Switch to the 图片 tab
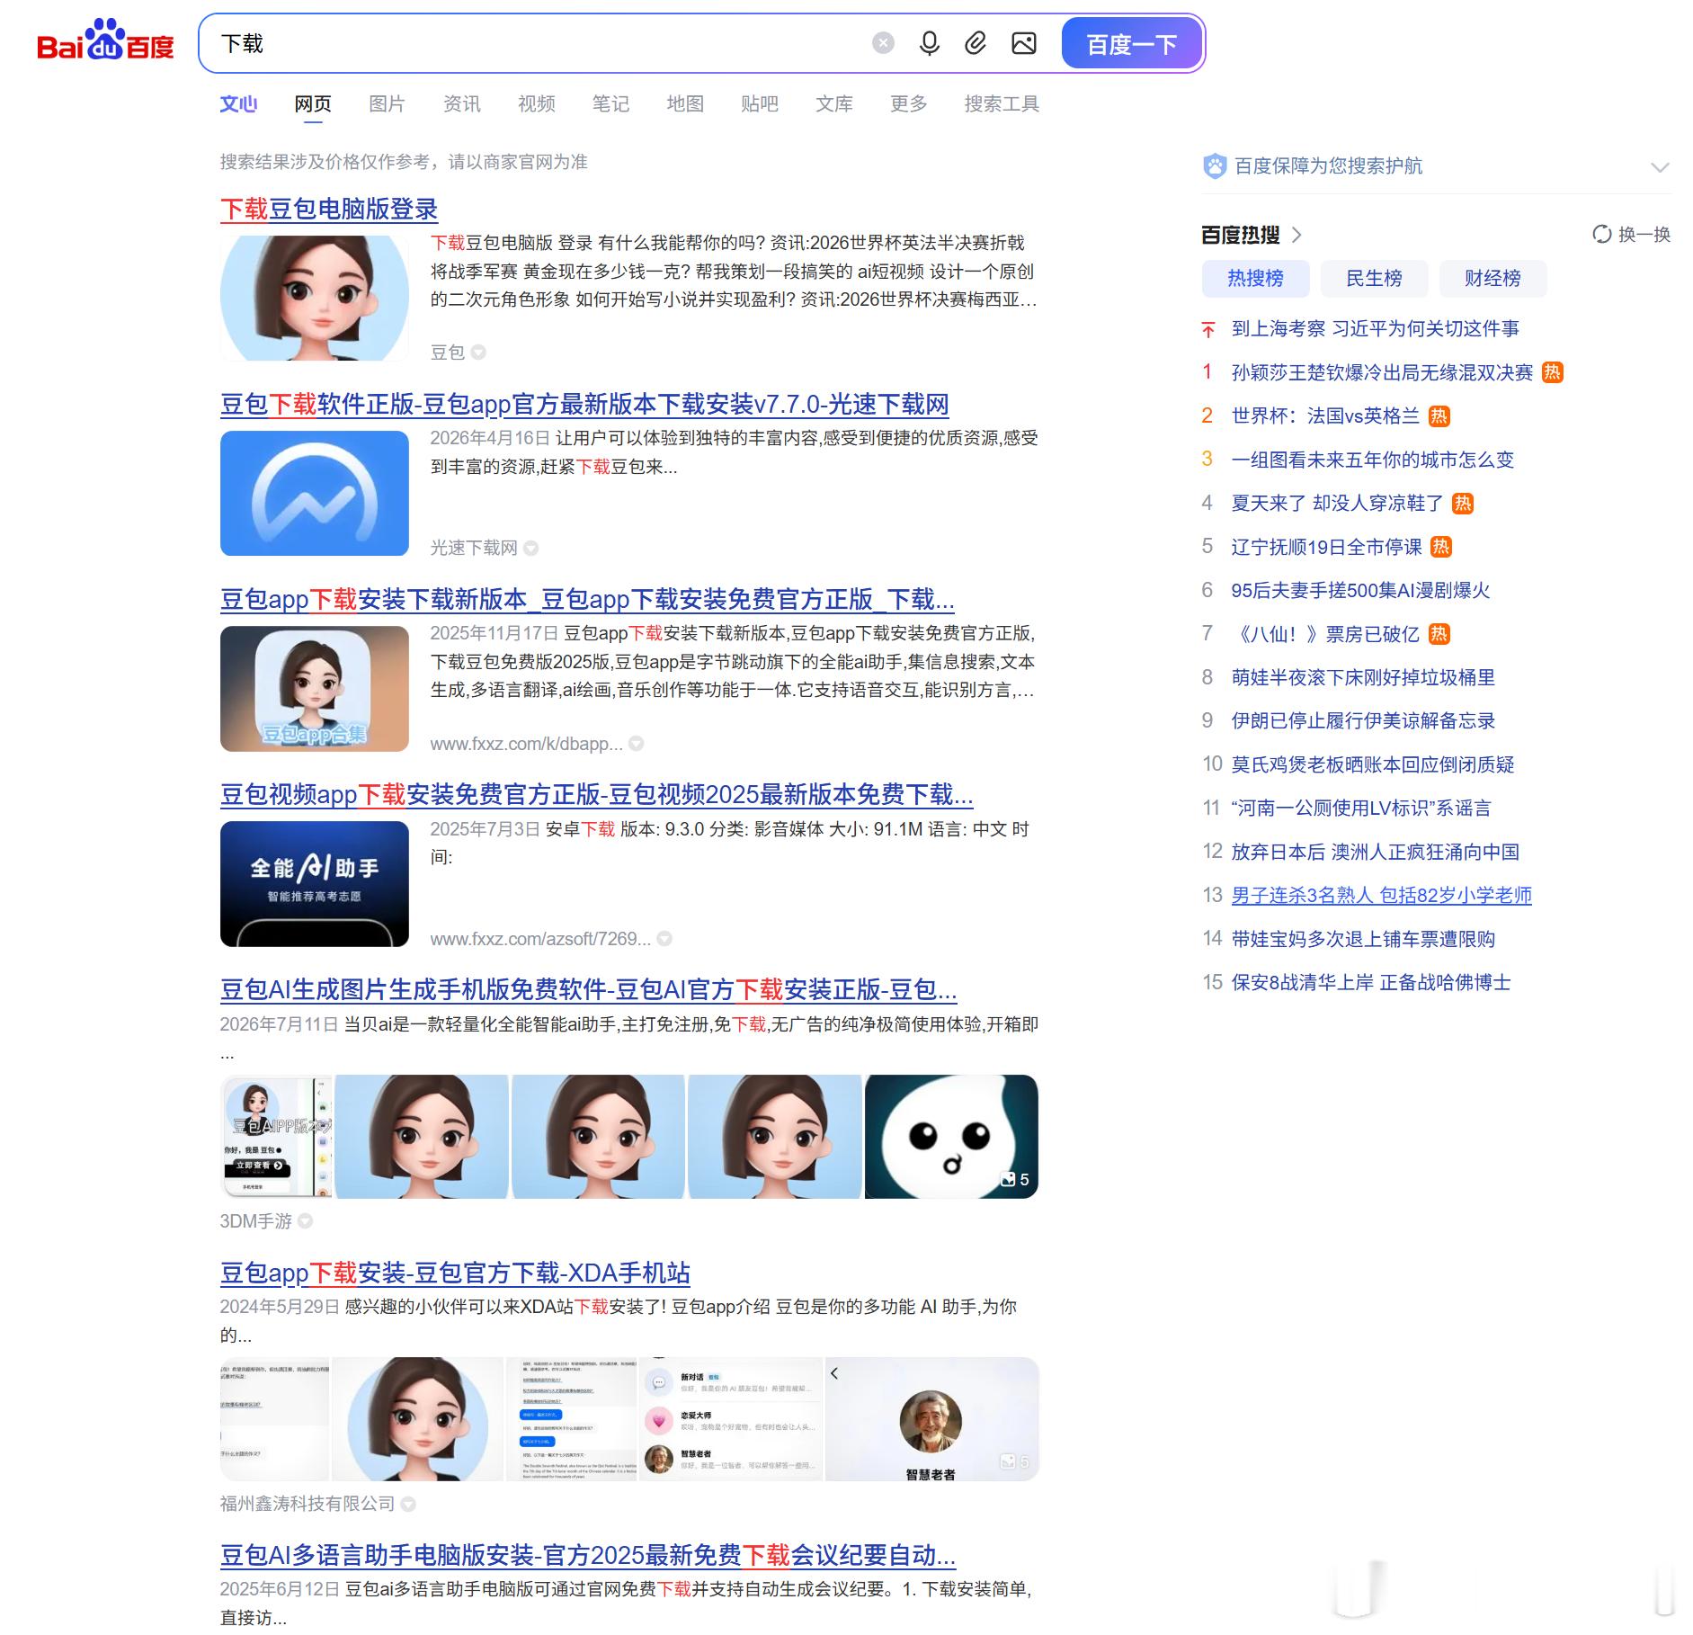 388,104
